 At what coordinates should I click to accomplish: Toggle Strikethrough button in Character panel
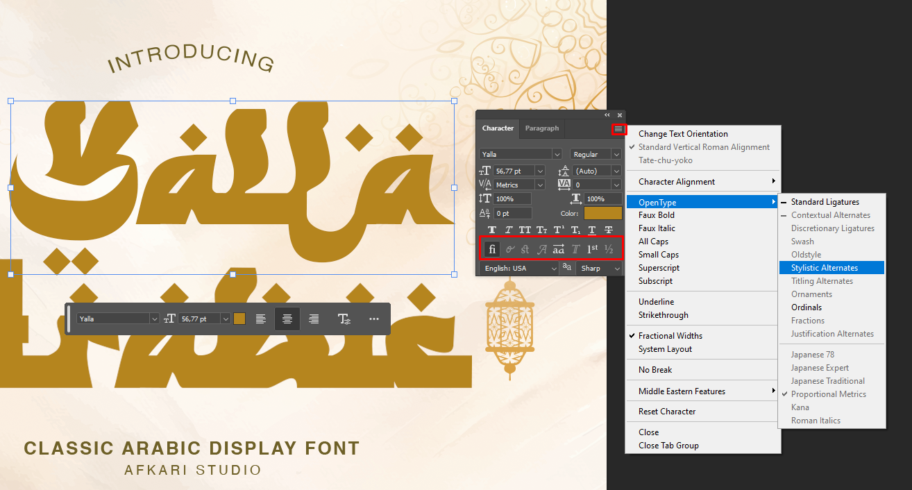click(609, 230)
